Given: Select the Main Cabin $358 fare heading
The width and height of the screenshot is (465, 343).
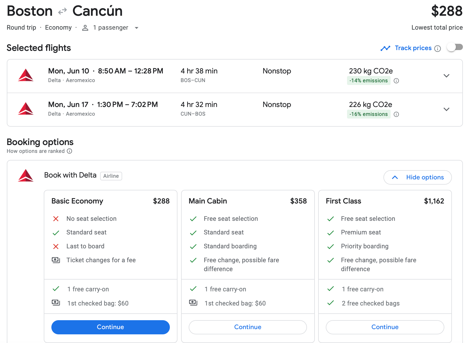Looking at the screenshot, I should click(247, 201).
